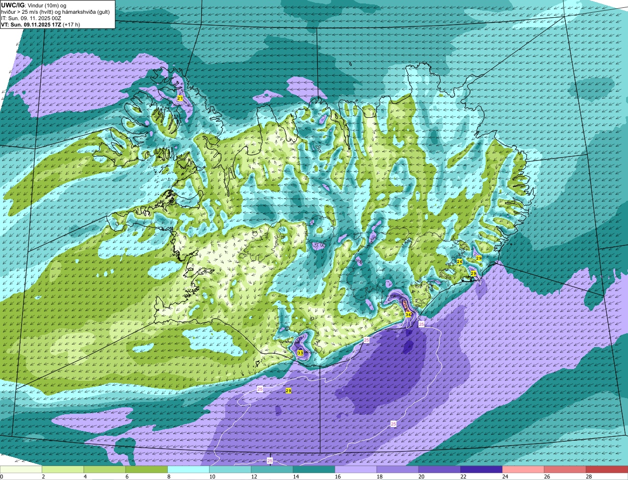
Task: Click the legend tick label '24'
Action: 504,477
